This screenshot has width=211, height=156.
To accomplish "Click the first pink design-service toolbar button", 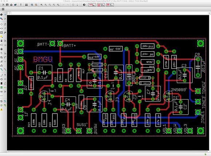I will click(x=92, y=5).
